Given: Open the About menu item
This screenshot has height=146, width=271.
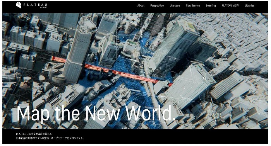Looking at the screenshot, I should [141, 5].
